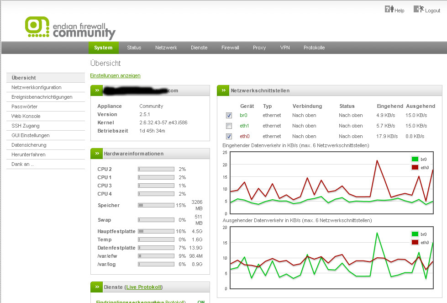
Task: Open the Live Protokoll link
Action: pyautogui.click(x=143, y=287)
